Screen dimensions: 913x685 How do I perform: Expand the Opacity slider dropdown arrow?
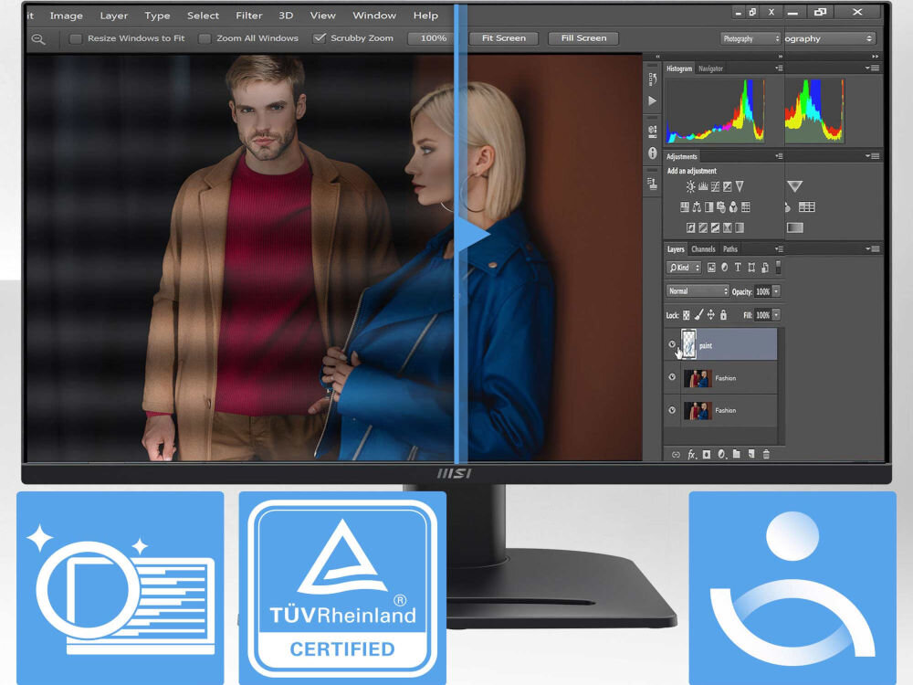pos(776,291)
